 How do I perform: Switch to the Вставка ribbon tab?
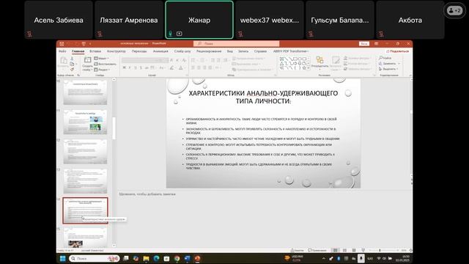[x=95, y=51]
